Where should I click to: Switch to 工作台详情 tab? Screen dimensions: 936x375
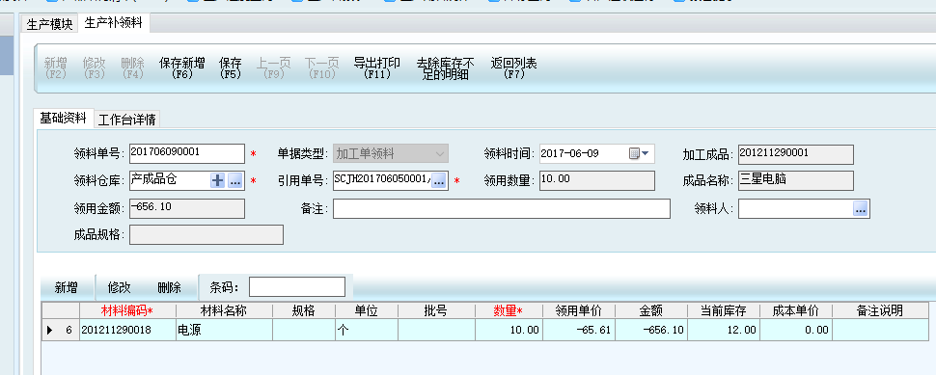click(x=126, y=120)
